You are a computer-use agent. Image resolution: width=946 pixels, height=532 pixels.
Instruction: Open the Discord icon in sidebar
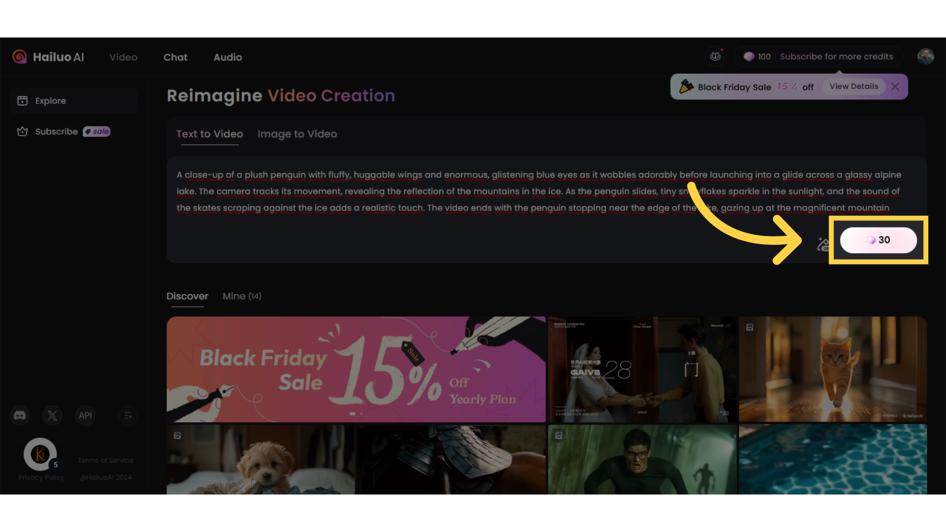point(20,416)
